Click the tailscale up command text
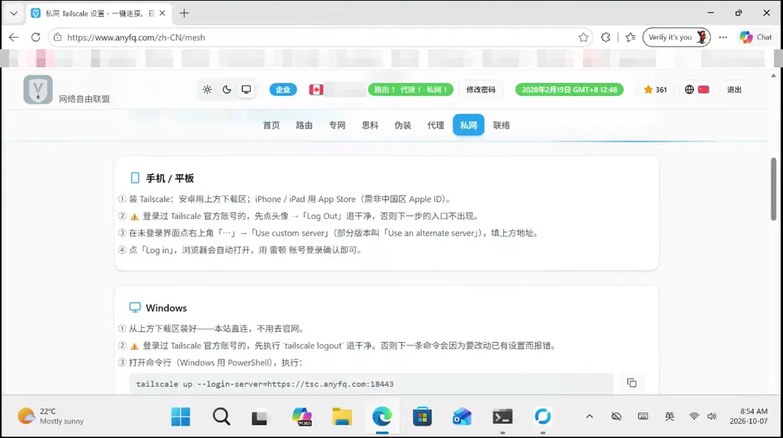783x438 pixels. (265, 384)
